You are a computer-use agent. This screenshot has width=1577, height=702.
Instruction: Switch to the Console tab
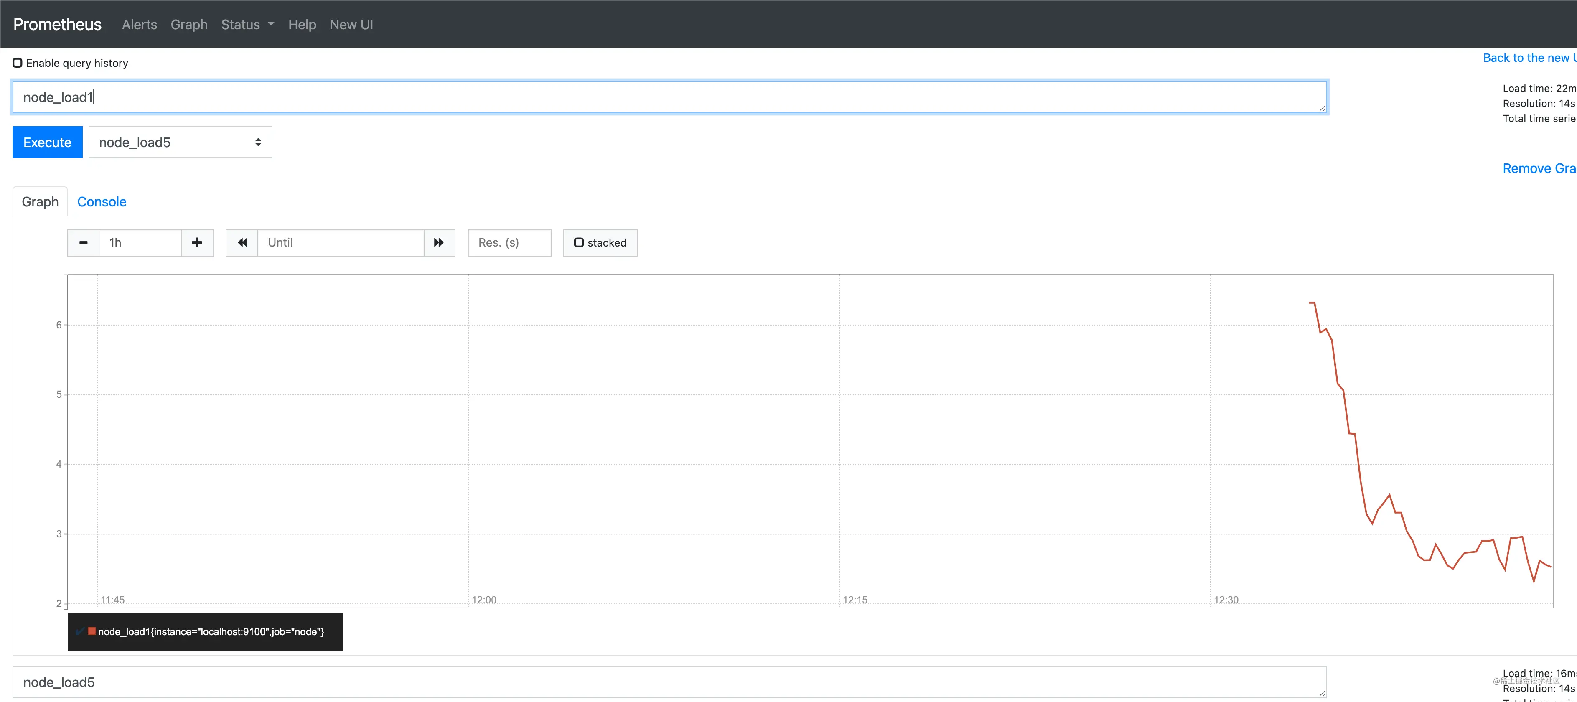tap(102, 201)
